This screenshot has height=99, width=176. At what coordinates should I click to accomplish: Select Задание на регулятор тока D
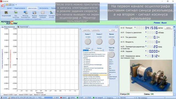[x=95, y=78]
